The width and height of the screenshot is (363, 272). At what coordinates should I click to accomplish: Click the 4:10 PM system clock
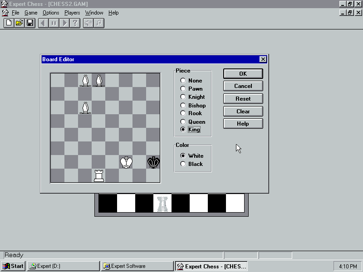[x=348, y=267]
